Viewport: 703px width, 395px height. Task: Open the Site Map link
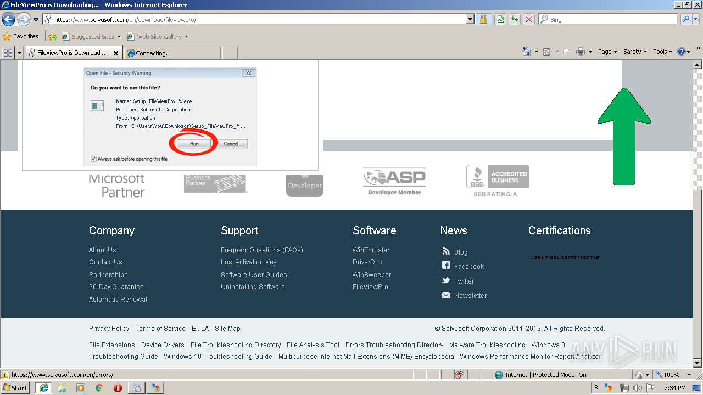(227, 329)
